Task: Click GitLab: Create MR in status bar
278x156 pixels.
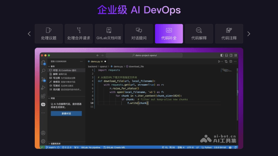Action: [116, 147]
